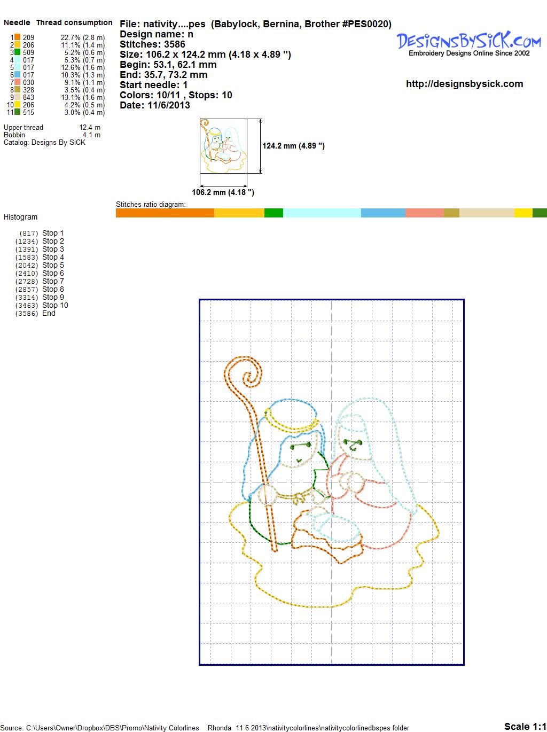Select needle 7 salmon swatch 030
This screenshot has height=732, width=547.
click(18, 82)
